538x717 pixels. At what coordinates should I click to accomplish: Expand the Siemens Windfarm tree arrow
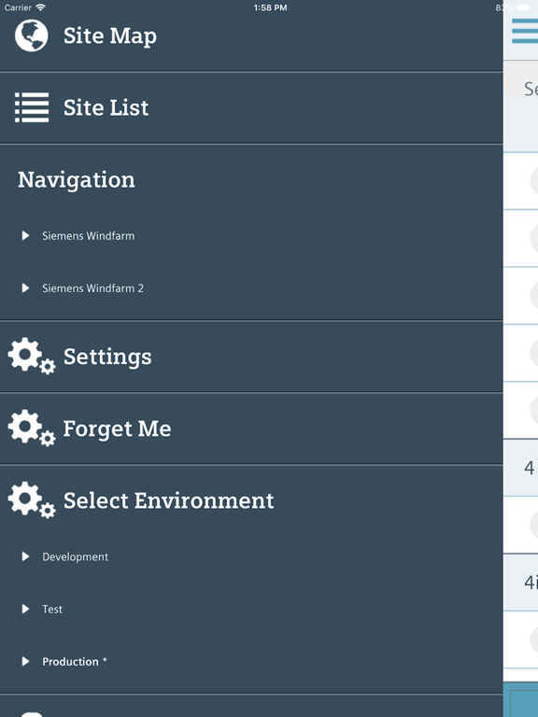(25, 235)
